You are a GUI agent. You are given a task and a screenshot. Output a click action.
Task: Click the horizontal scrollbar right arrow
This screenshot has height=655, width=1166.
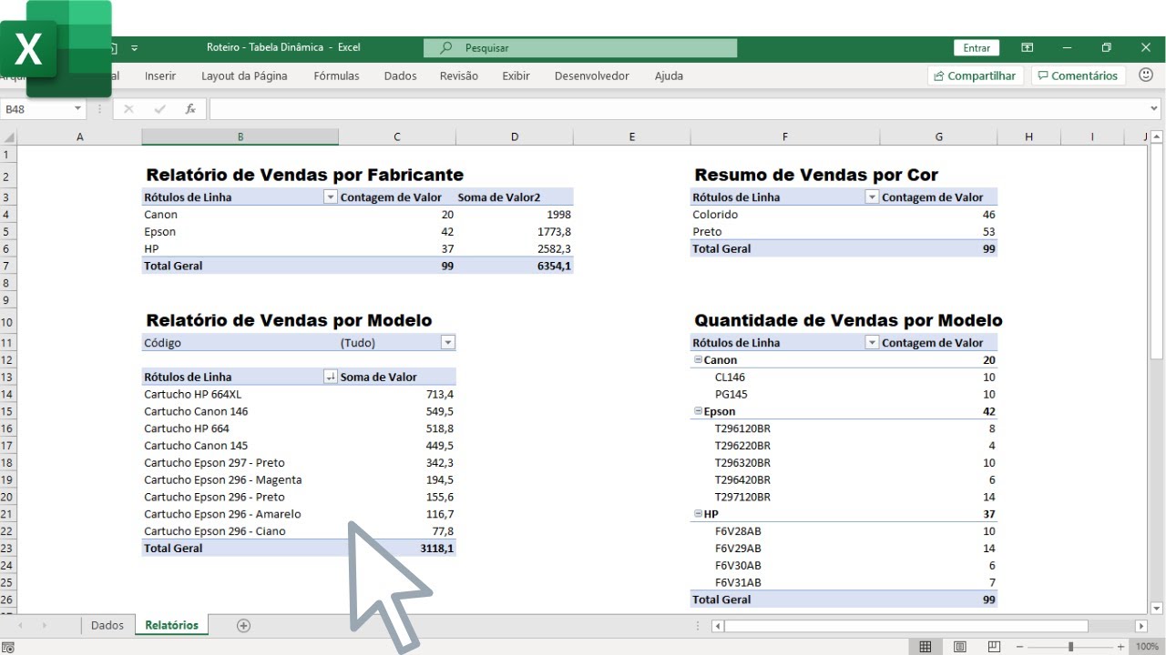[1140, 626]
